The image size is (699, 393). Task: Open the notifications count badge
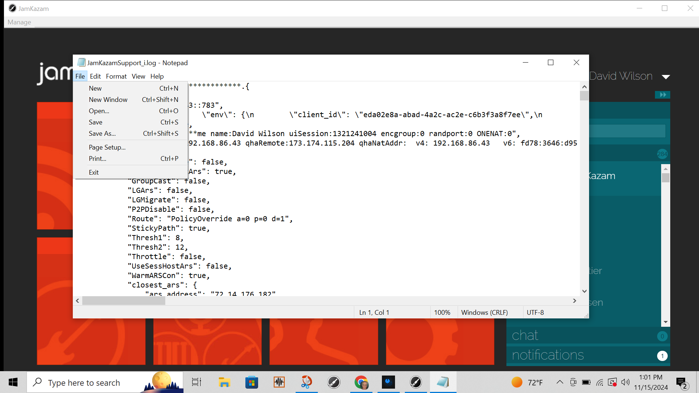pyautogui.click(x=662, y=356)
